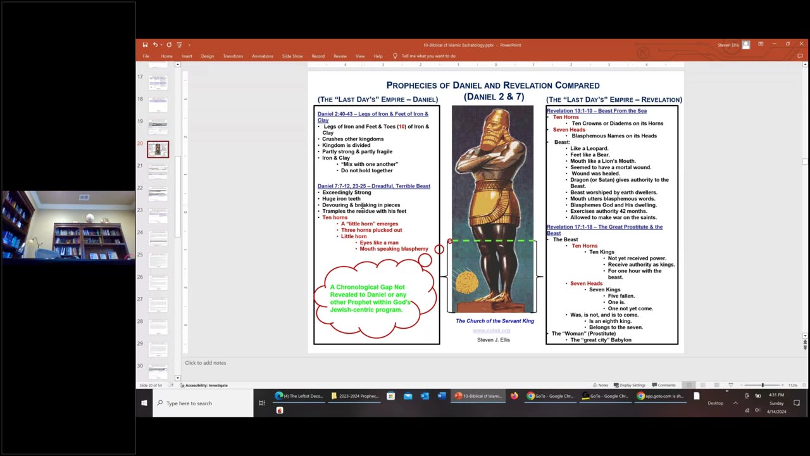The image size is (810, 456).
Task: Click the Tell me what you want to do box
Action: click(428, 56)
